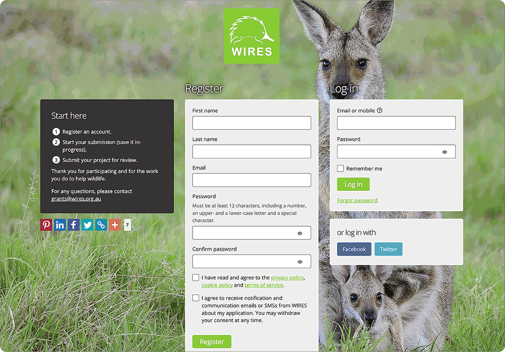Share the page on Pinterest
Image resolution: width=505 pixels, height=352 pixels.
point(46,225)
